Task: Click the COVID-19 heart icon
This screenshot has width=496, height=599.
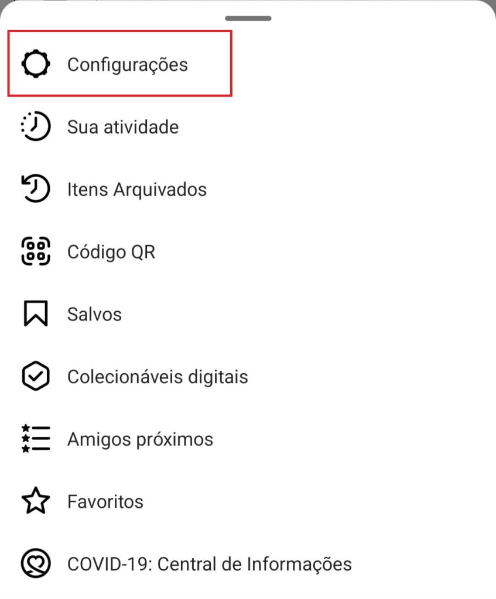Action: coord(36,564)
